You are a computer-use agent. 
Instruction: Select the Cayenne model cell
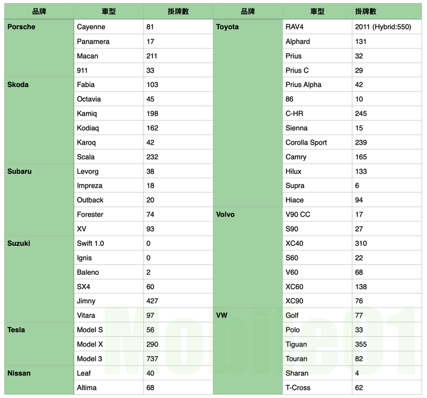109,27
